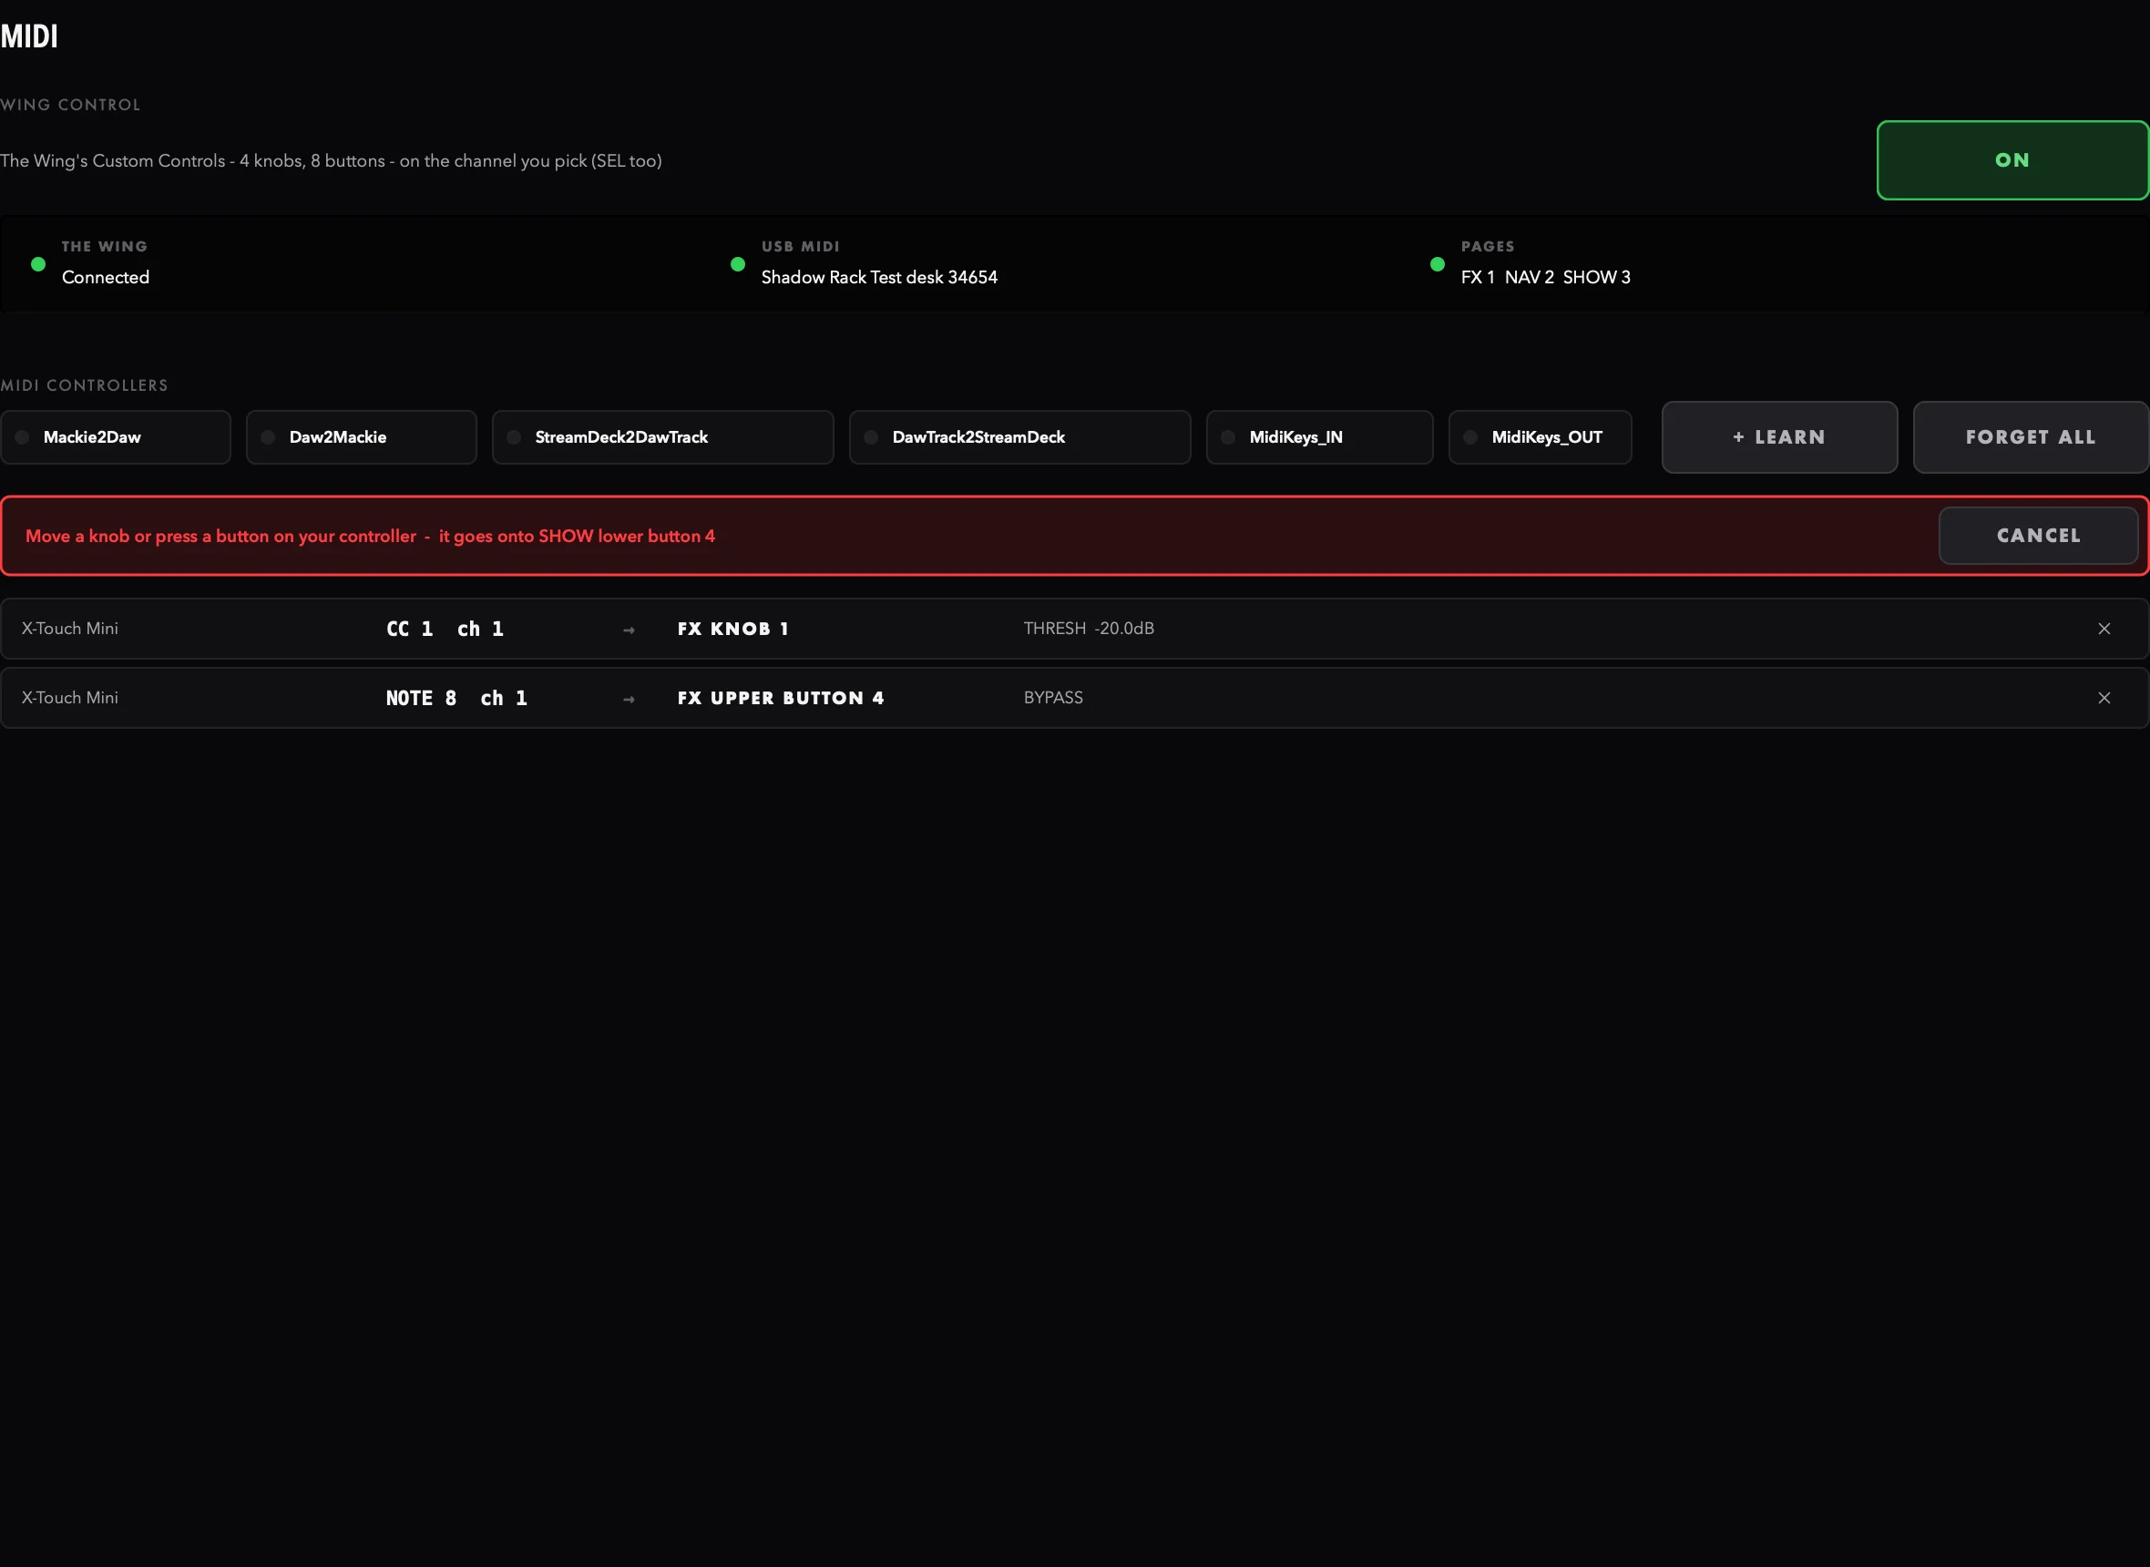Click the BYPASS parameter text
2150x1567 pixels.
tap(1053, 697)
